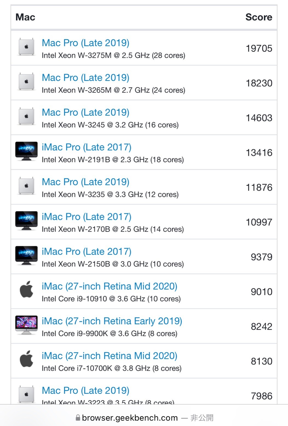This screenshot has width=288, height=426.
Task: Open iMac 27-inch Retina Mid 2020 i9-10910 link
Action: pos(110,286)
